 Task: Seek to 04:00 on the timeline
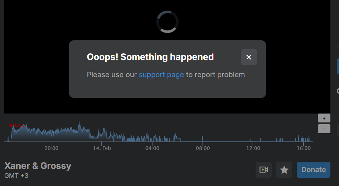[152, 148]
